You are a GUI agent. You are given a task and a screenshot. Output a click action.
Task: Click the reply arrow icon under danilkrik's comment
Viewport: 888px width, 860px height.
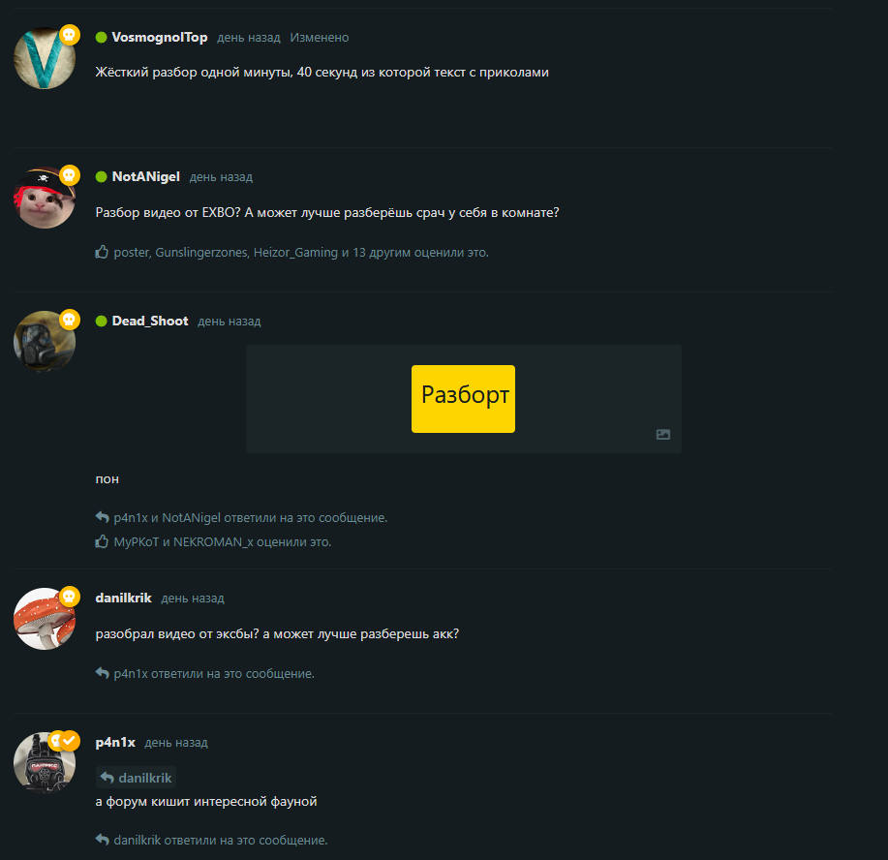pyautogui.click(x=102, y=673)
